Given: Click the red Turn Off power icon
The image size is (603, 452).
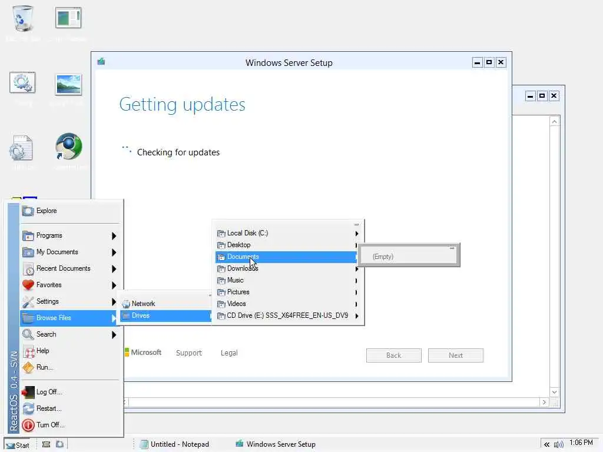Looking at the screenshot, I should click(x=28, y=425).
